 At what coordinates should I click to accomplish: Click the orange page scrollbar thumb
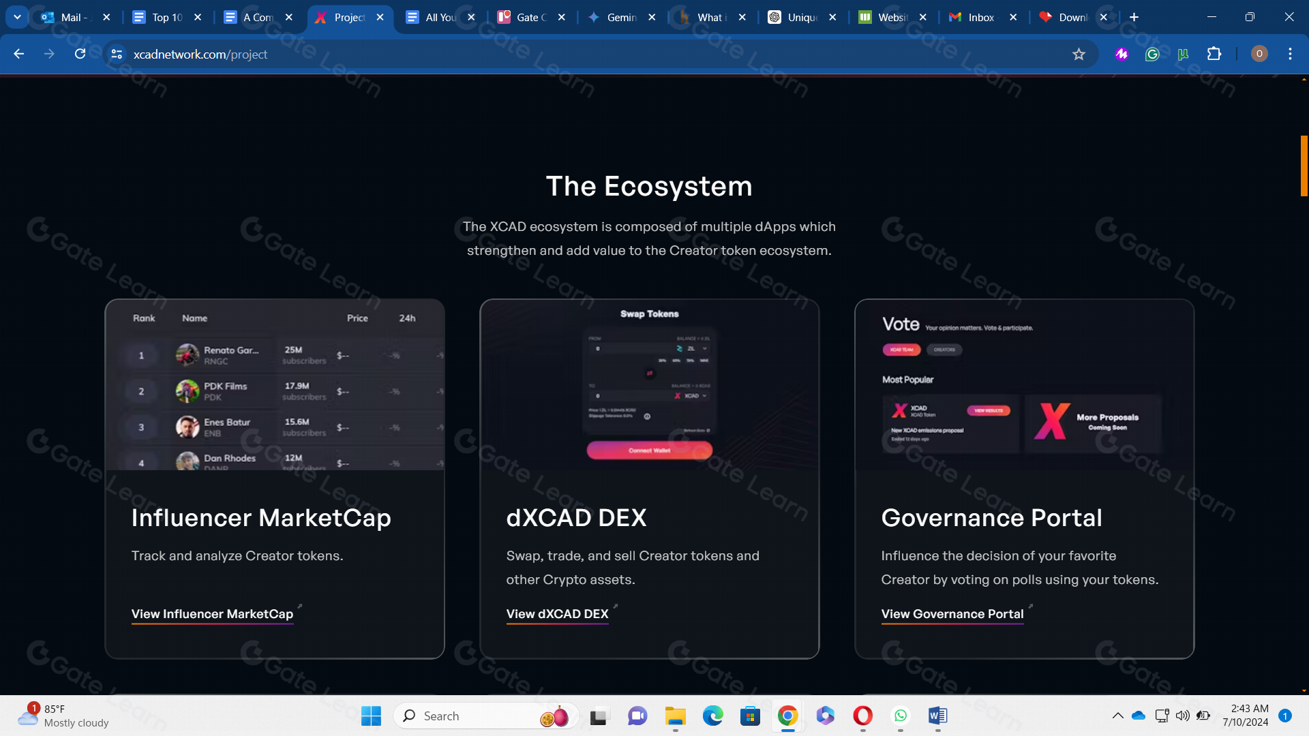1304,166
